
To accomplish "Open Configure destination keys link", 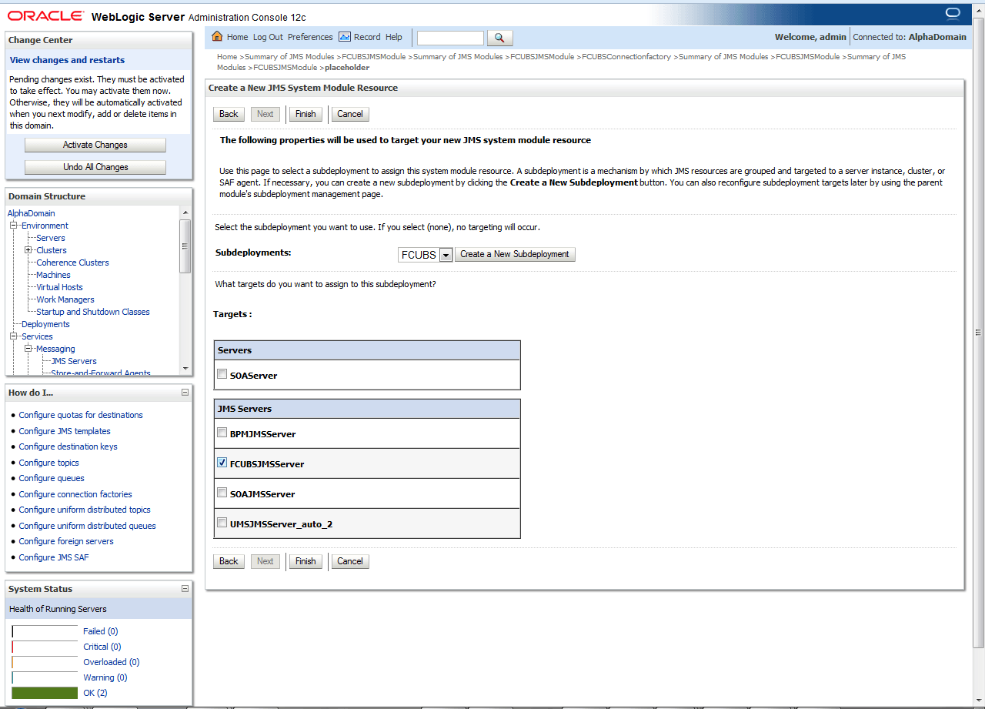I will [68, 446].
